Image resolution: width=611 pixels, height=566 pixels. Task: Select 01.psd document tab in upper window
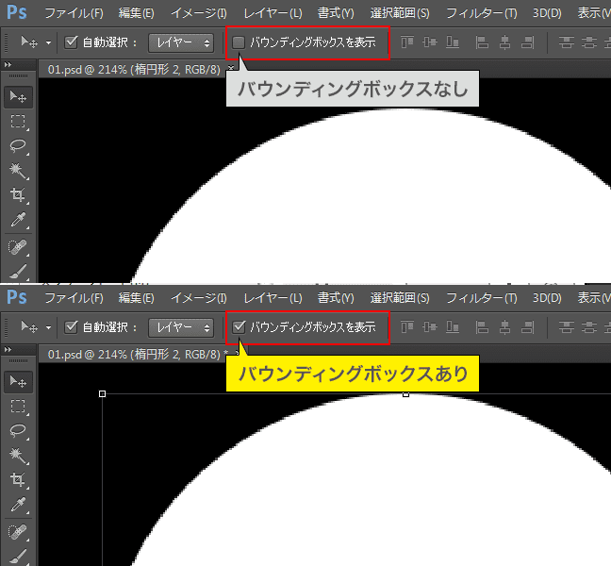pos(134,70)
